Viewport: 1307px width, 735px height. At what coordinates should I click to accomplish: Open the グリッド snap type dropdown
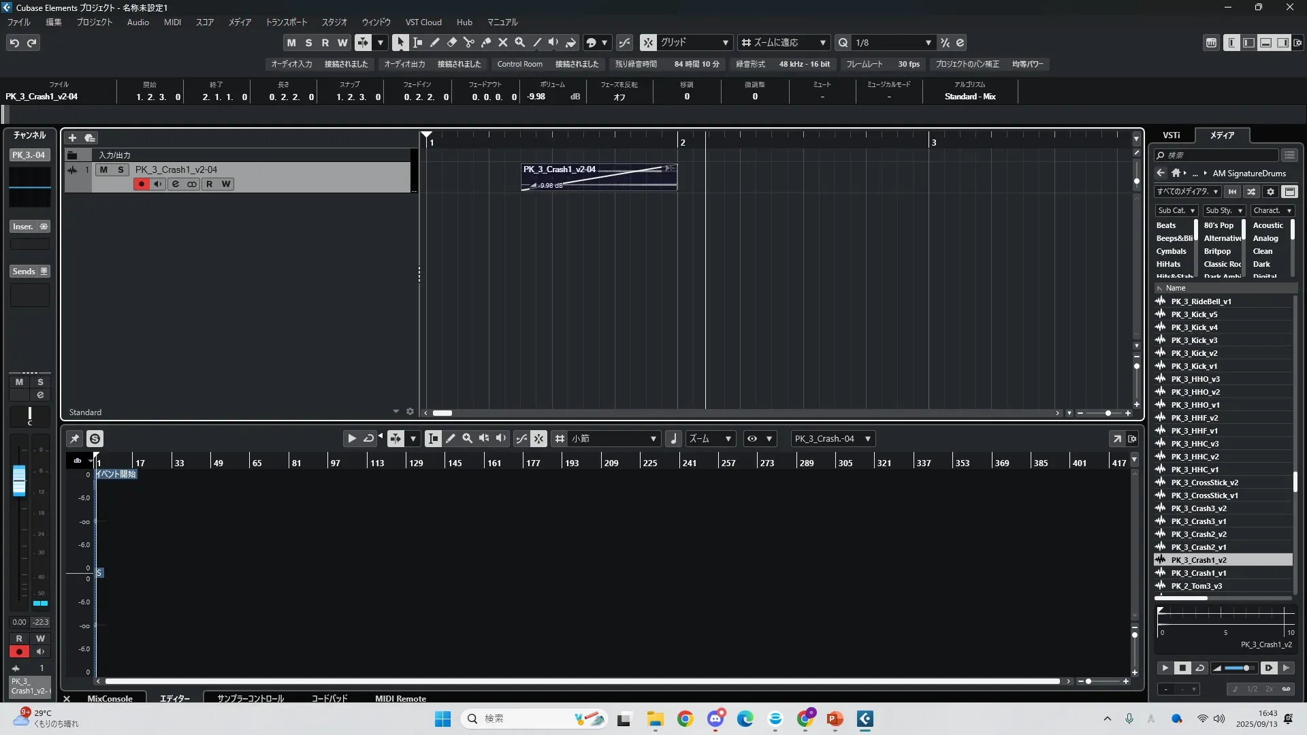click(x=694, y=43)
